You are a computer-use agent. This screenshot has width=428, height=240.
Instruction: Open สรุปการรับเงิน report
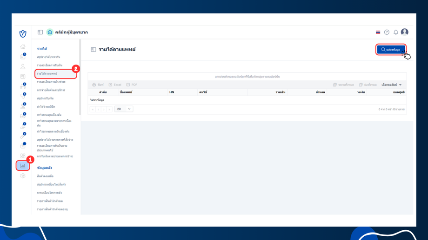pyautogui.click(x=45, y=98)
